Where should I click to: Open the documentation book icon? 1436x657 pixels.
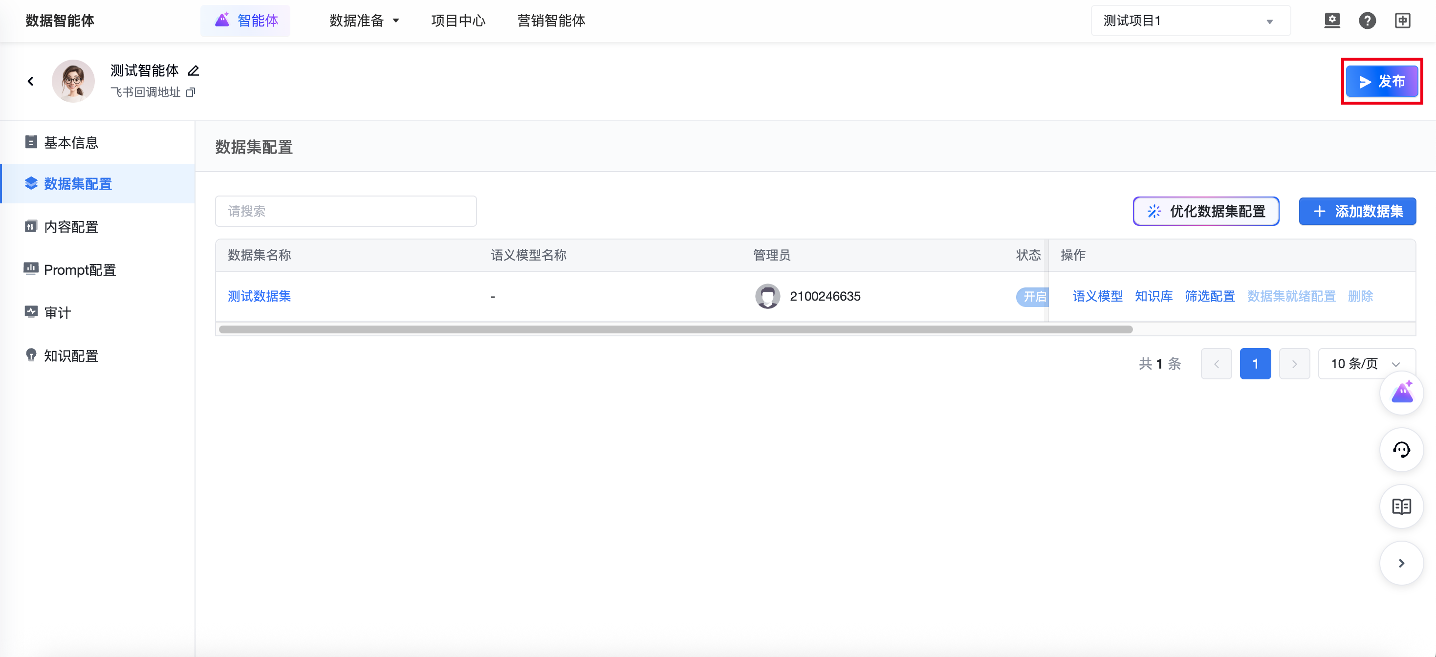point(1401,506)
